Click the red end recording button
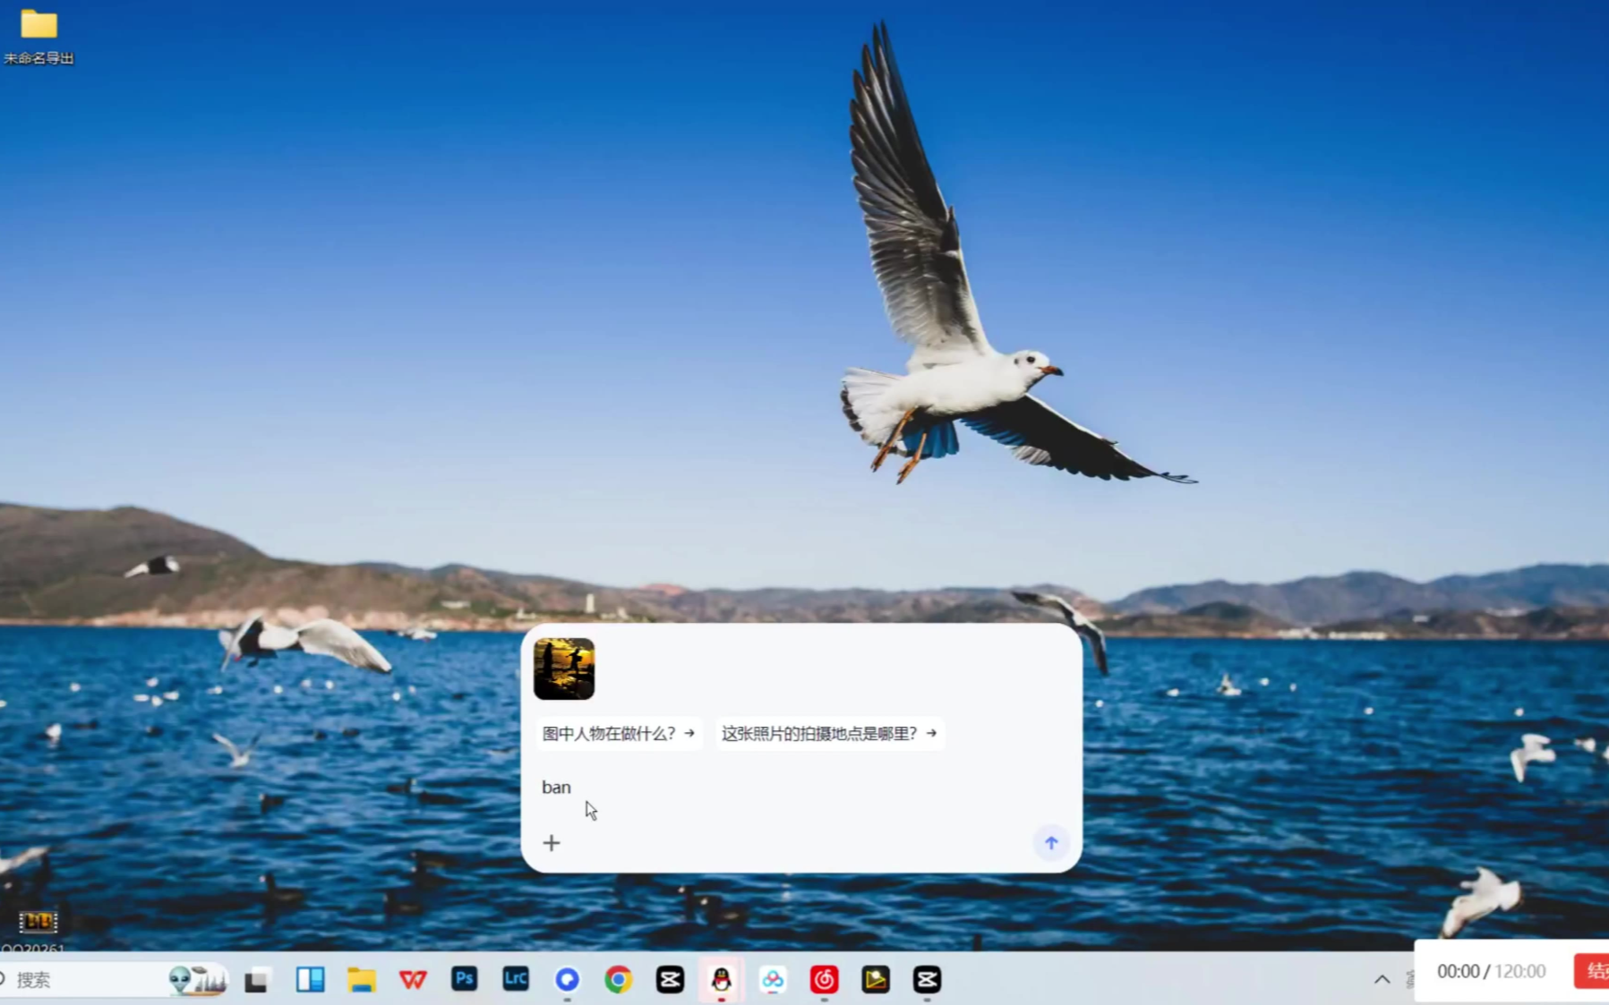1609x1005 pixels. [x=1592, y=971]
